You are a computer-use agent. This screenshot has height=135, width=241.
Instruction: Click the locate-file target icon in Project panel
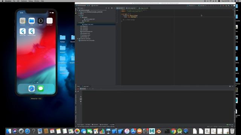[106, 8]
